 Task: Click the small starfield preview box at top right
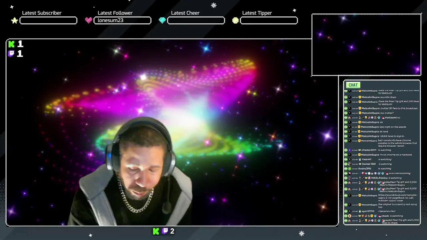[x=366, y=45]
